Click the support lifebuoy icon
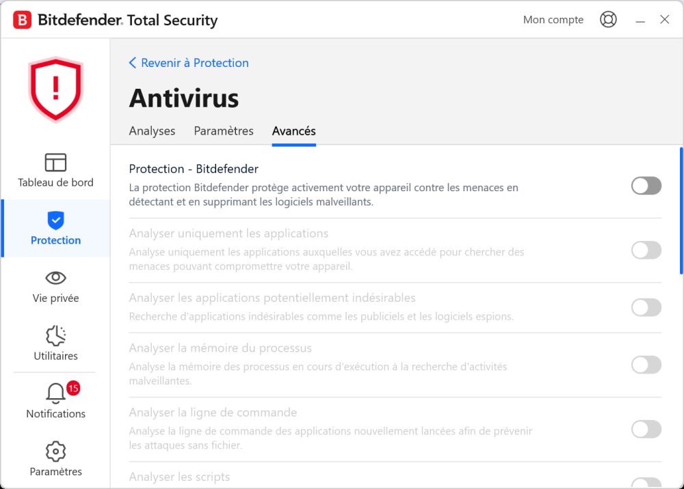 (608, 20)
